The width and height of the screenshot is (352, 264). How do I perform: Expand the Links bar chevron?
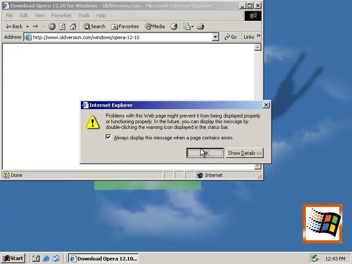259,36
